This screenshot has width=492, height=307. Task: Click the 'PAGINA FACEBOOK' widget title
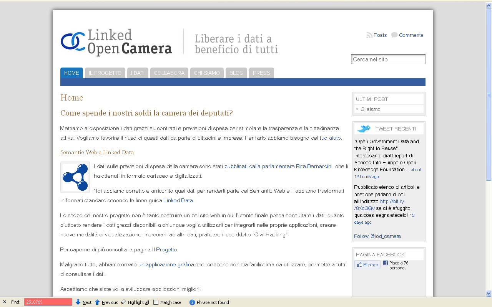coord(380,255)
